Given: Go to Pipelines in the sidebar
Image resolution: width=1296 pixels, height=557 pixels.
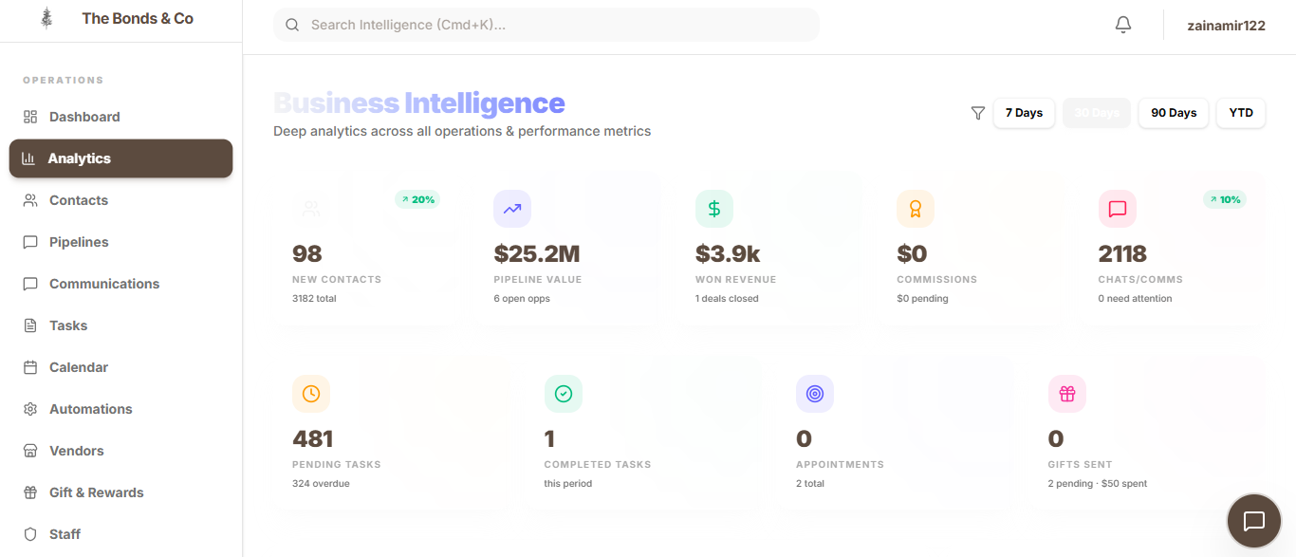Looking at the screenshot, I should click(x=79, y=242).
